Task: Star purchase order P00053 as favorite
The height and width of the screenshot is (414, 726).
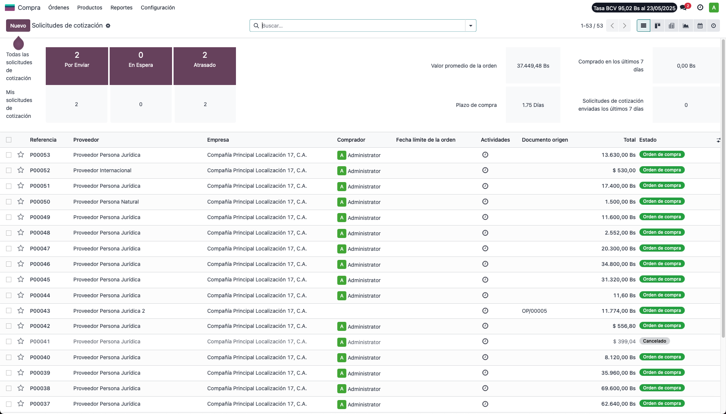Action: tap(21, 155)
